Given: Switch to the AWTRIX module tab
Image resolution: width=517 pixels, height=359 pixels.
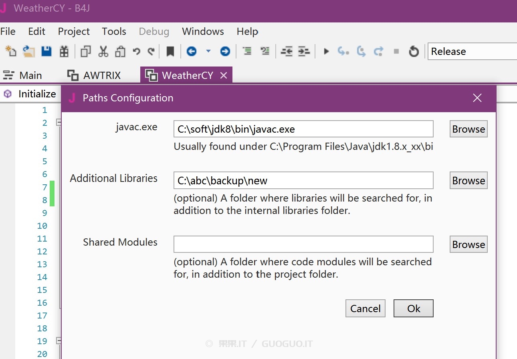Looking at the screenshot, I should point(94,75).
